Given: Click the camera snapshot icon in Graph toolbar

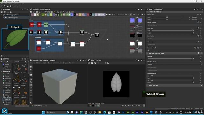Looking at the screenshot, I should pyautogui.click(x=37, y=12).
